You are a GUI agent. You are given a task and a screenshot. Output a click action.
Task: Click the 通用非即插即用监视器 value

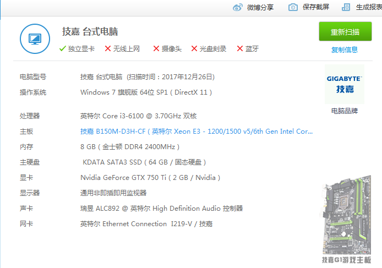pyautogui.click(x=113, y=193)
